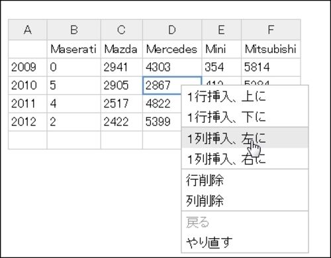The image size is (331, 258).
Task: Click the 2009 row label cell
Action: (28, 67)
